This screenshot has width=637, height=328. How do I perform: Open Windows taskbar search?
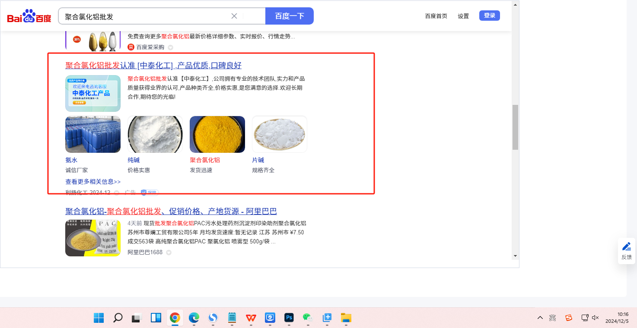click(118, 318)
